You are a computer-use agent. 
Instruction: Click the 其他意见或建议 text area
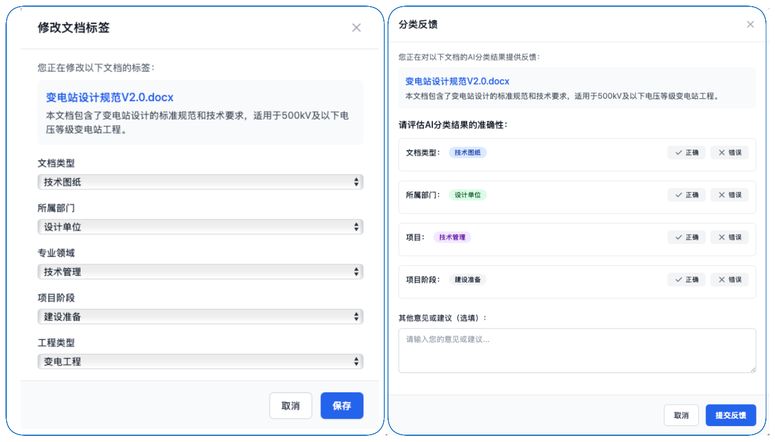coord(577,350)
